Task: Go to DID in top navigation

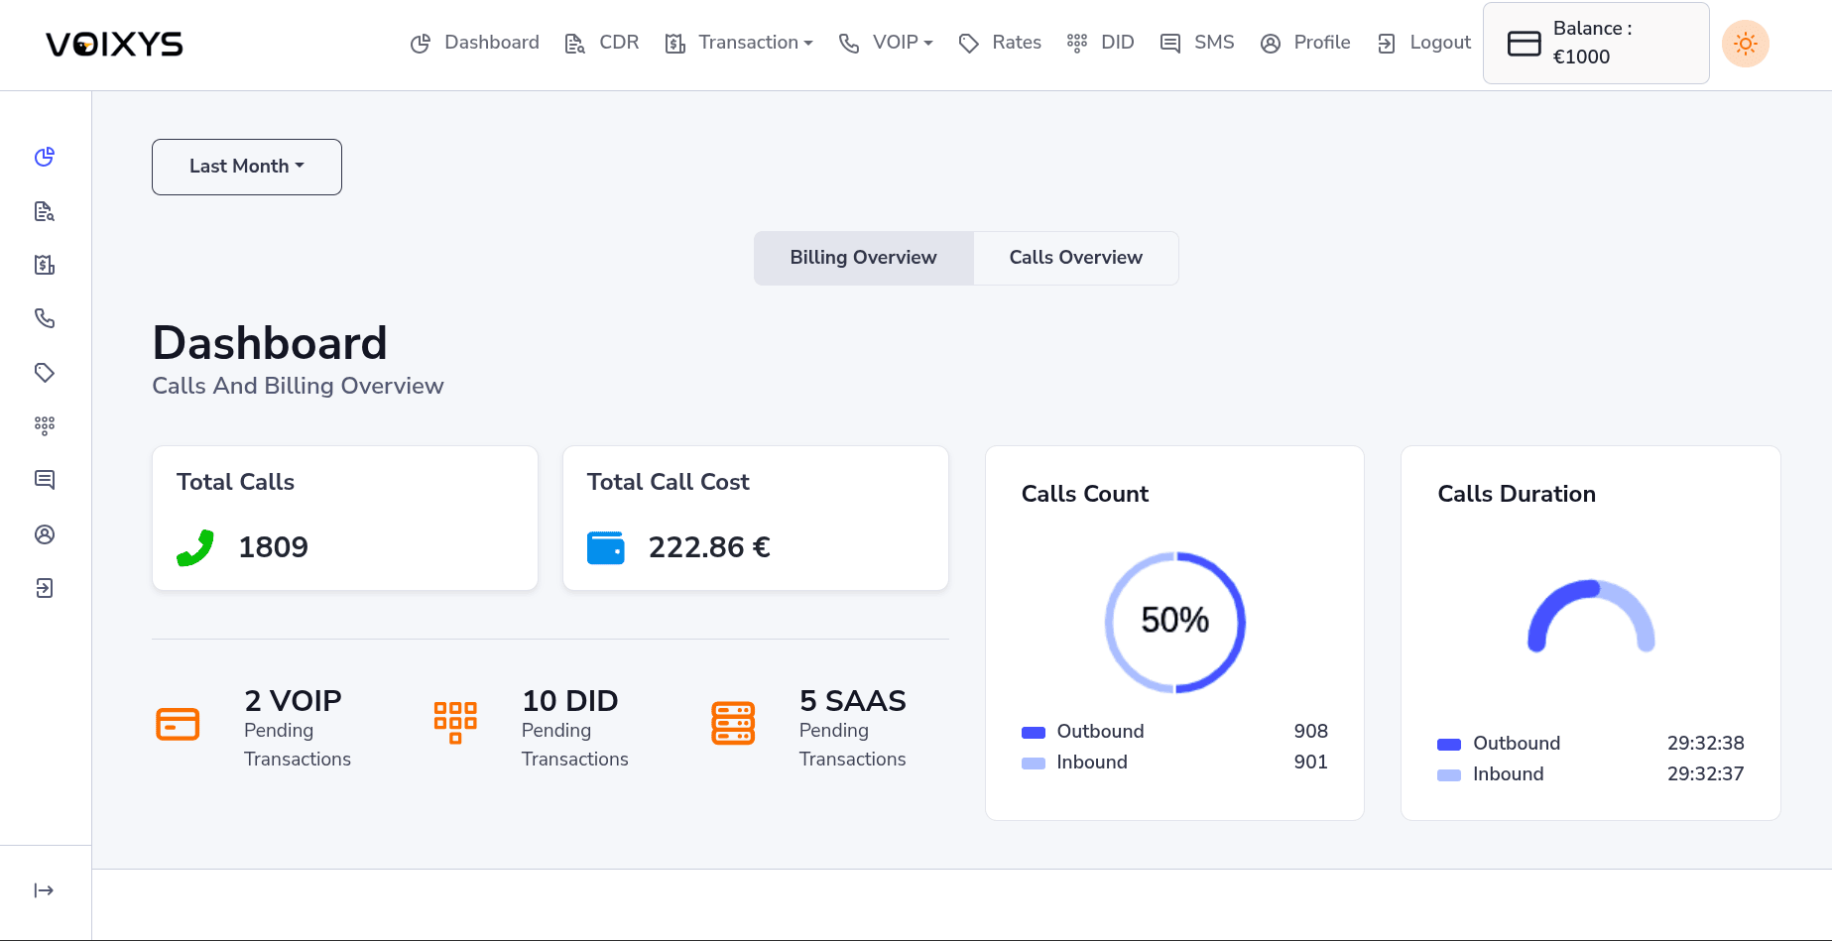Action: pyautogui.click(x=1101, y=43)
